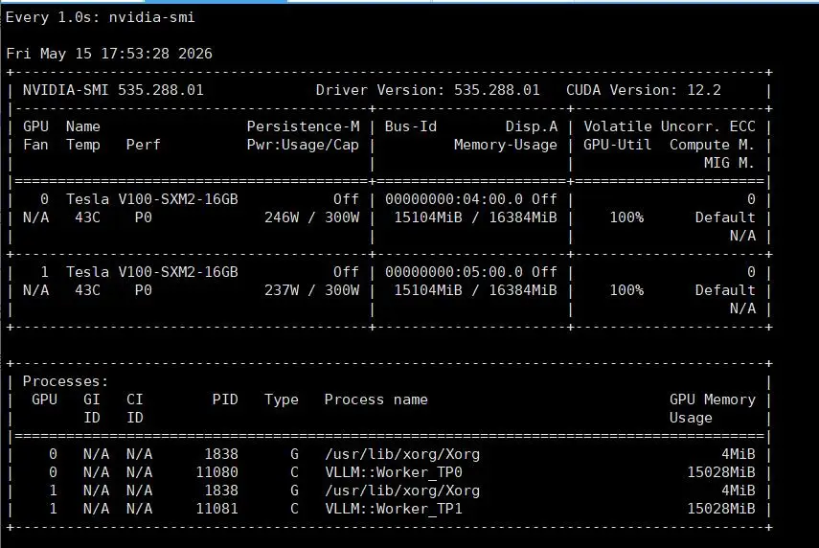Select "Driver Version: 535.288.01"
Viewport: 819px width, 548px height.
point(428,90)
